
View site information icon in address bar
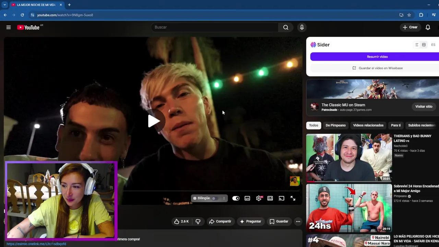[x=33, y=15]
